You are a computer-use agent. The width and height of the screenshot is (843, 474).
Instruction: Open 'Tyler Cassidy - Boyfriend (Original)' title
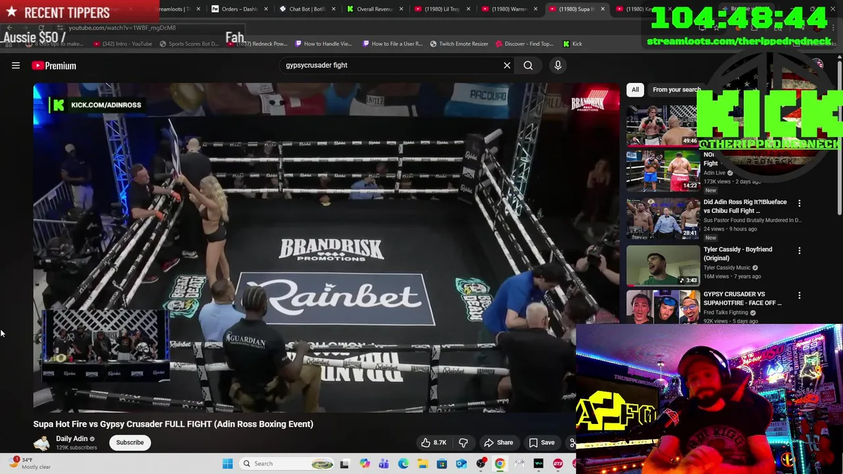738,253
